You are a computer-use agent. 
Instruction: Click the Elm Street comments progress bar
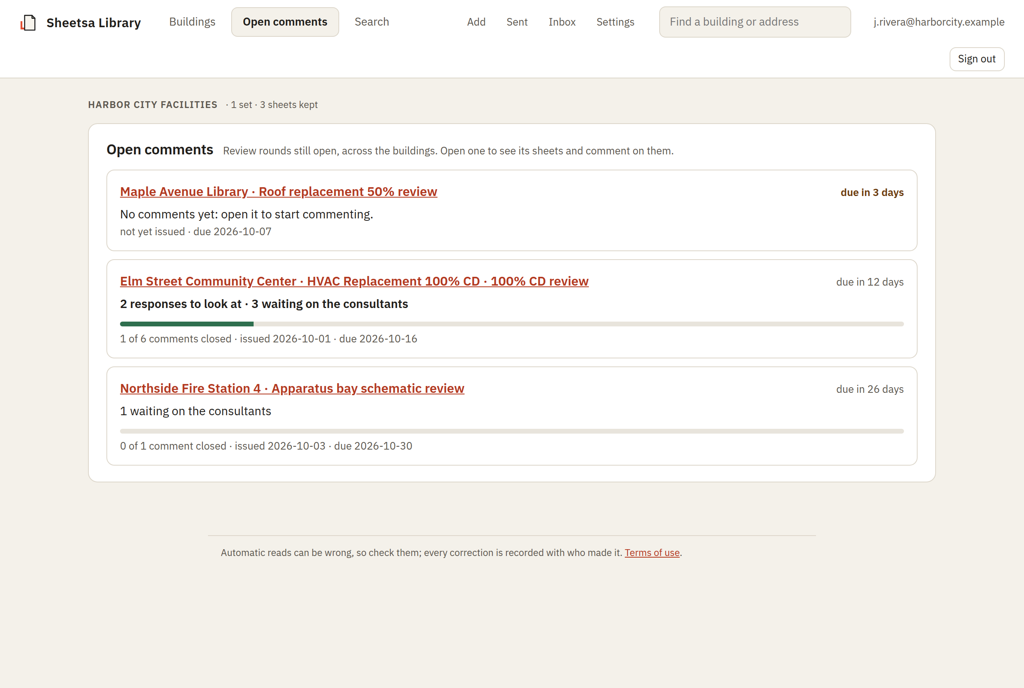[x=512, y=324]
